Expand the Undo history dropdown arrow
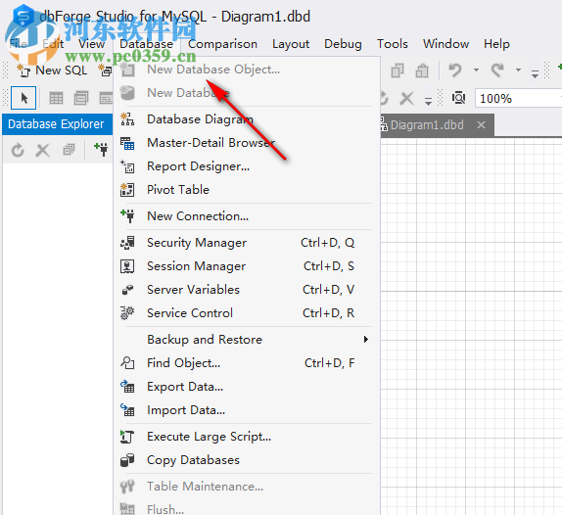562x515 pixels. [x=476, y=70]
